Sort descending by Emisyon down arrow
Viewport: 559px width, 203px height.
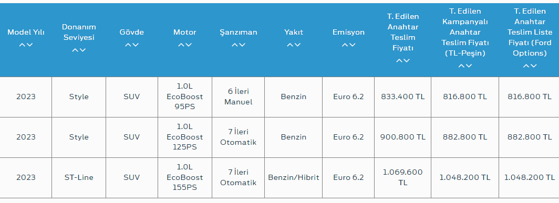pyautogui.click(x=352, y=45)
